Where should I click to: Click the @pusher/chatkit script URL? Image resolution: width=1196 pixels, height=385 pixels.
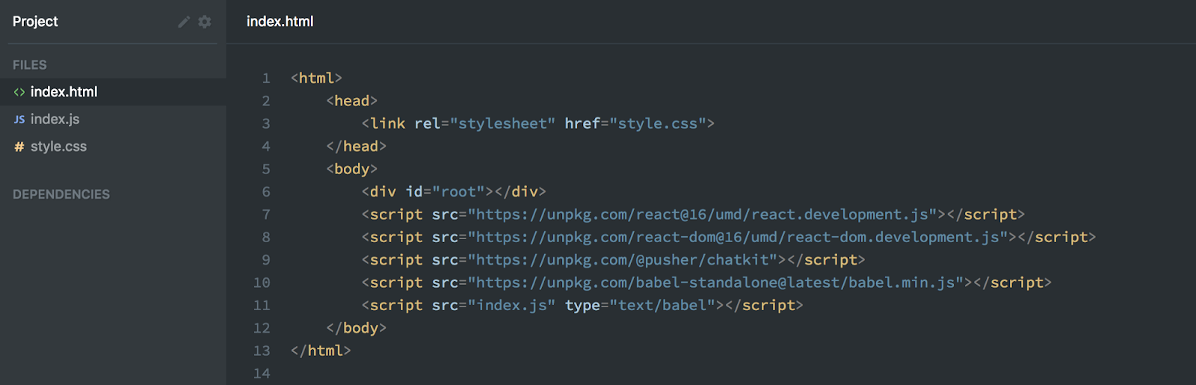click(x=623, y=259)
